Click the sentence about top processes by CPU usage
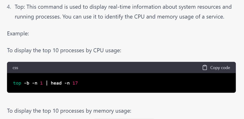 (64, 51)
